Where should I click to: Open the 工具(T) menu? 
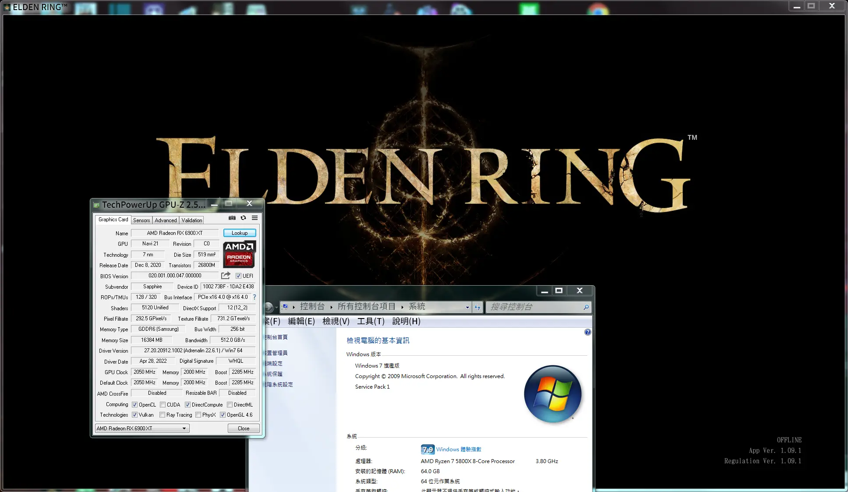pos(371,321)
